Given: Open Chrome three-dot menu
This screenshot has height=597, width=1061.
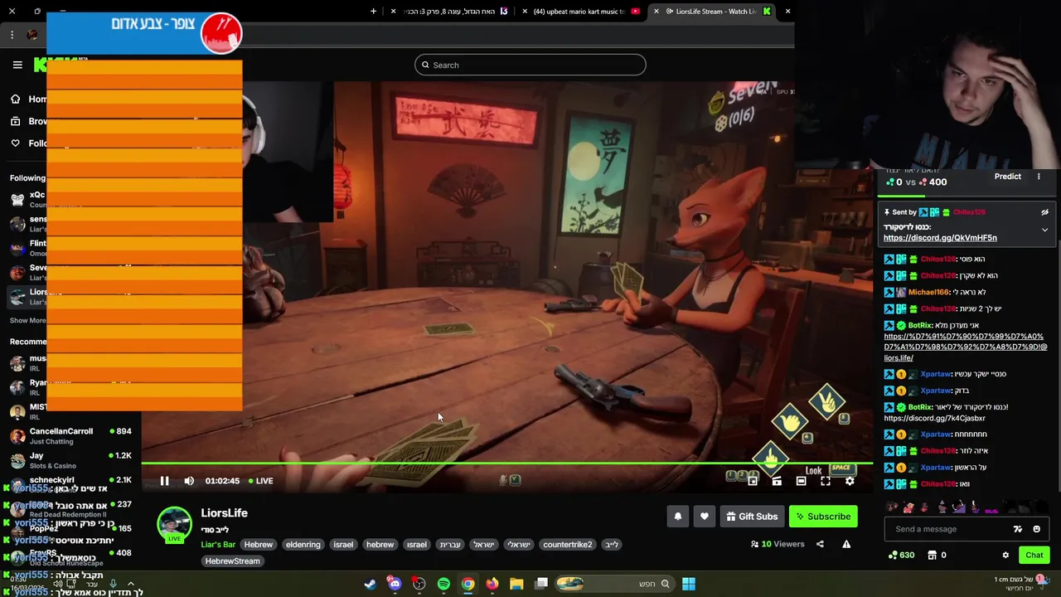Looking at the screenshot, I should 12,35.
